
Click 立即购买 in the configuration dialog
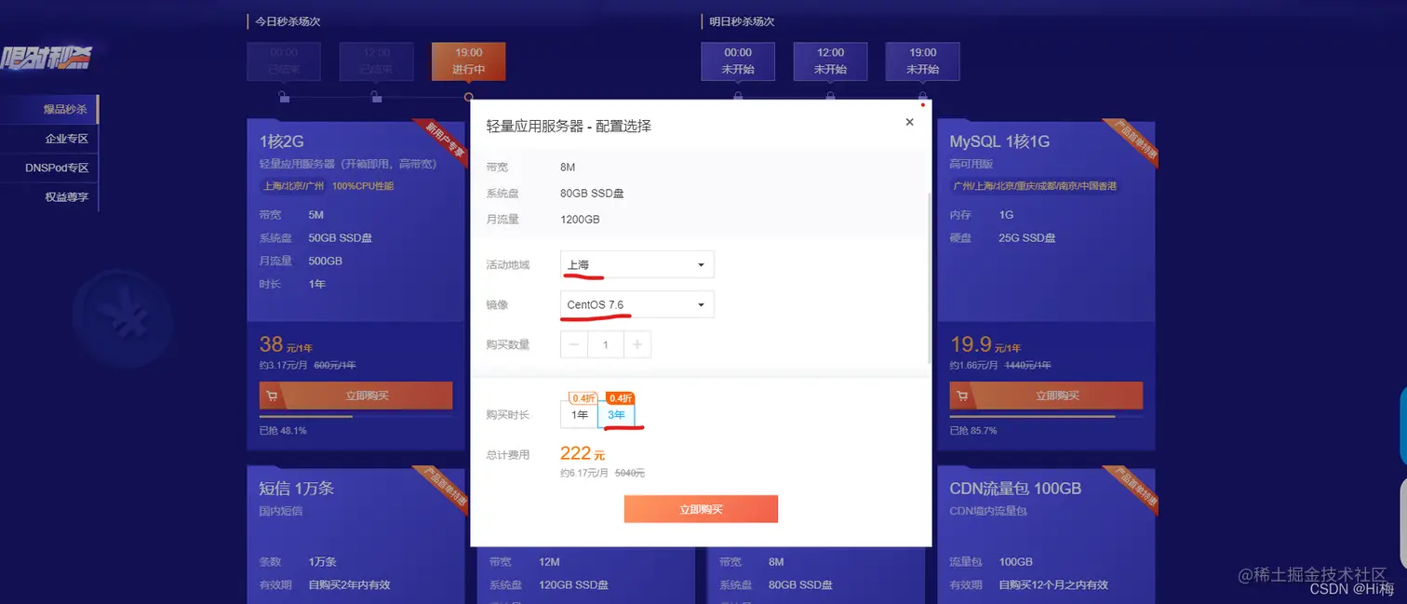(x=701, y=509)
